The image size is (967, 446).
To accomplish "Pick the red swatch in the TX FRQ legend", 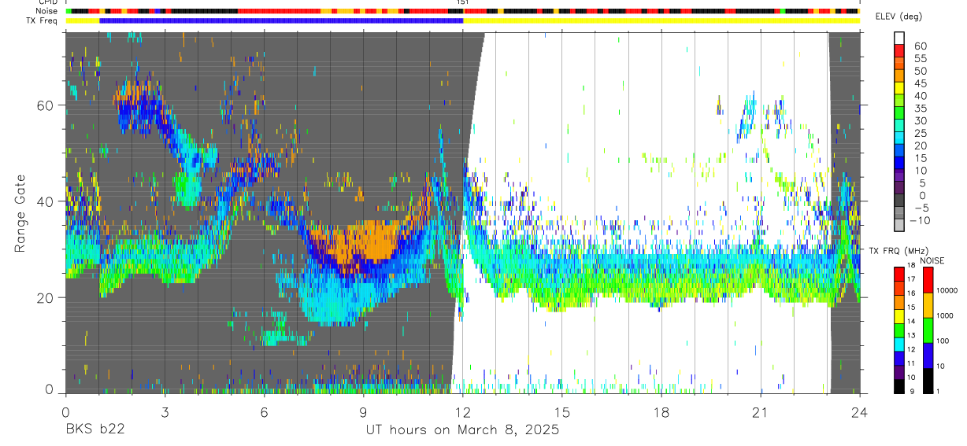I will click(898, 274).
